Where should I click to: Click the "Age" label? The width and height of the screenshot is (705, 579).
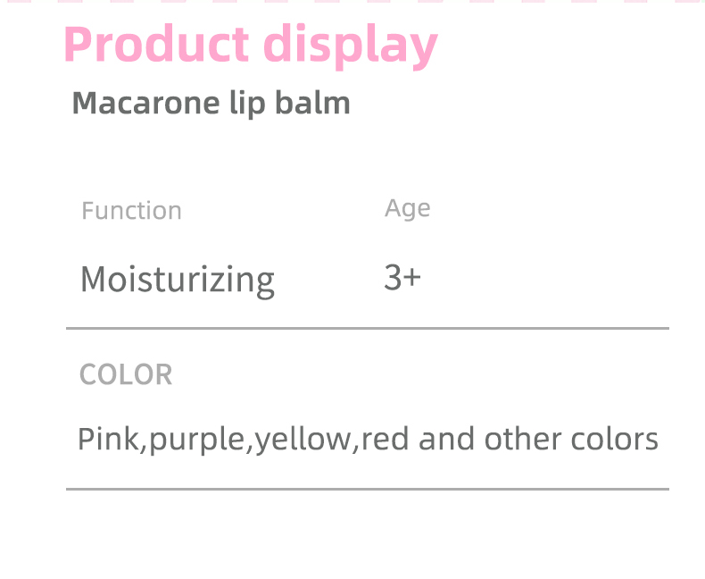coord(407,208)
